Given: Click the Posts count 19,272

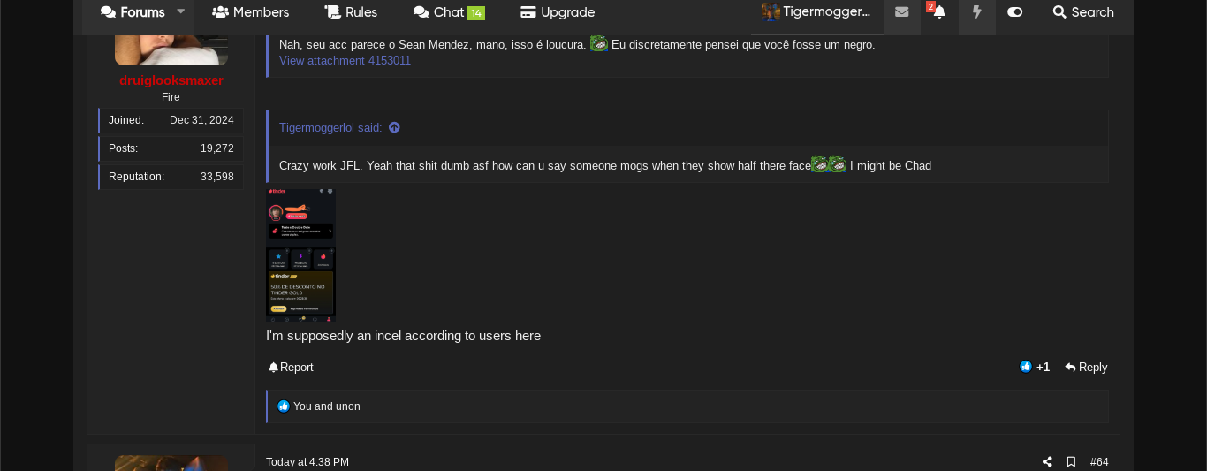Looking at the screenshot, I should tap(217, 149).
